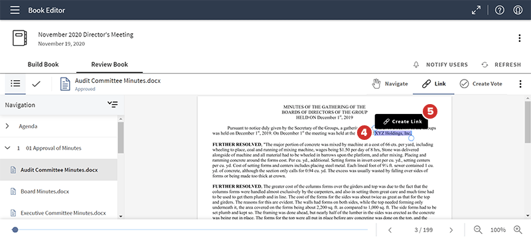The height and width of the screenshot is (240, 531).
Task: Toggle the checkmark approval view button
Action: tap(37, 84)
